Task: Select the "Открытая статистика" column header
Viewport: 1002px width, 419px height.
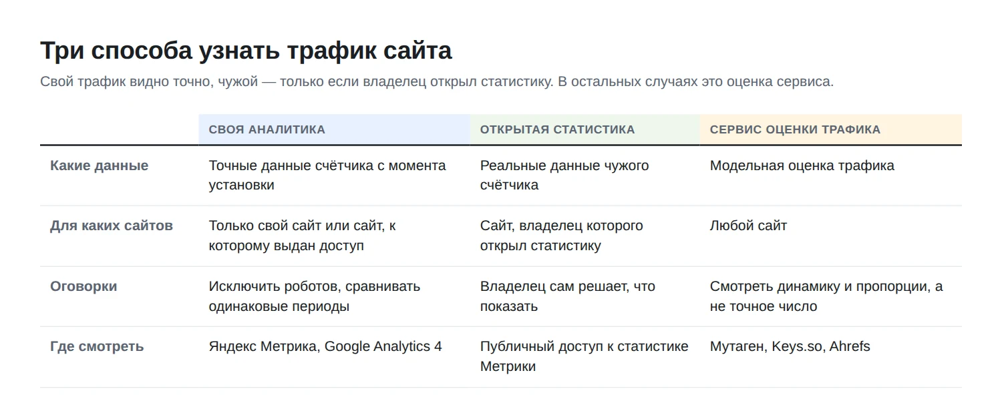Action: 584,129
